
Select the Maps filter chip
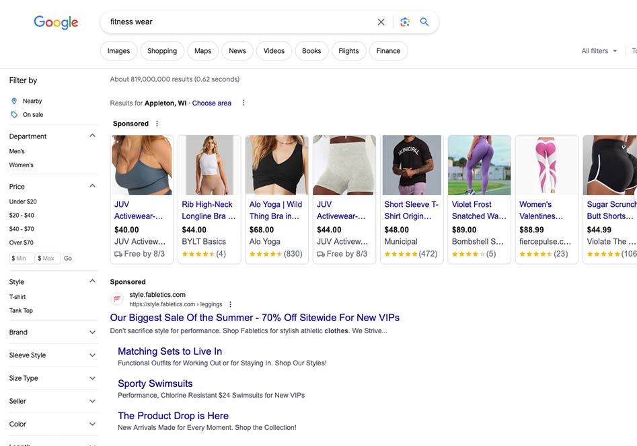[202, 51]
